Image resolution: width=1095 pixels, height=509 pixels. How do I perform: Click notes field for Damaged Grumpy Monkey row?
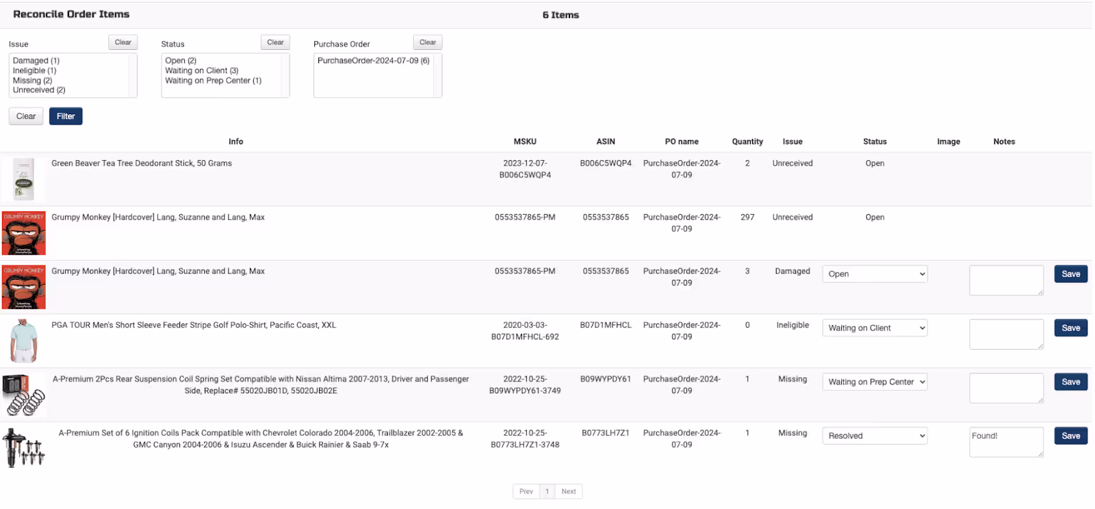pos(1006,280)
